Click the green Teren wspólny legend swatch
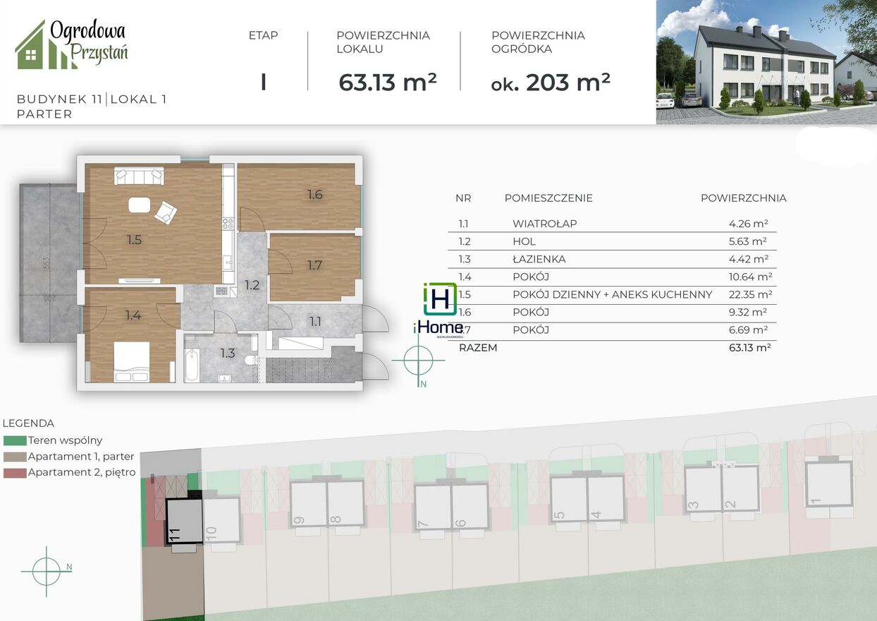 coord(15,440)
